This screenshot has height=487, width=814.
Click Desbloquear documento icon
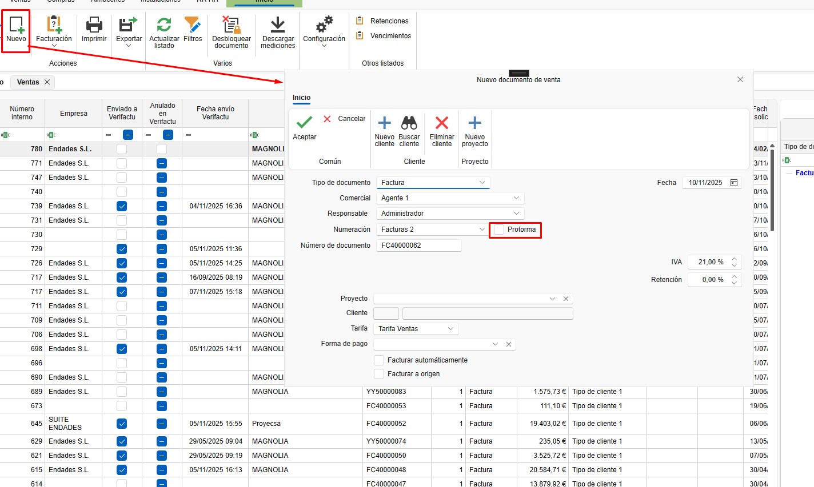click(x=231, y=25)
